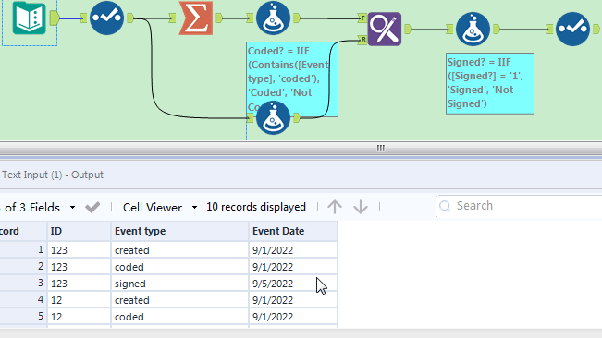Select the last Select tool on right

pyautogui.click(x=572, y=30)
